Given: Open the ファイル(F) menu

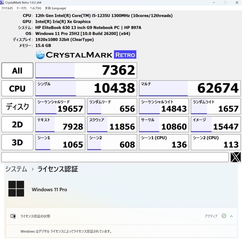Looking at the screenshot, I should click(x=7, y=8).
